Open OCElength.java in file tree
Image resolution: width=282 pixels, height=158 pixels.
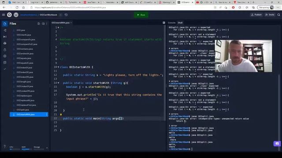23,82
